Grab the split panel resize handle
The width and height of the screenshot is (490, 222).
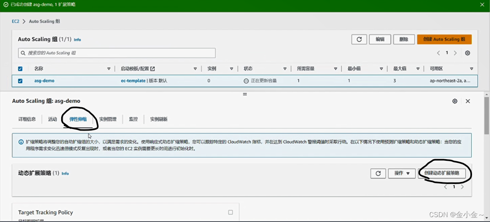pyautogui.click(x=245, y=94)
